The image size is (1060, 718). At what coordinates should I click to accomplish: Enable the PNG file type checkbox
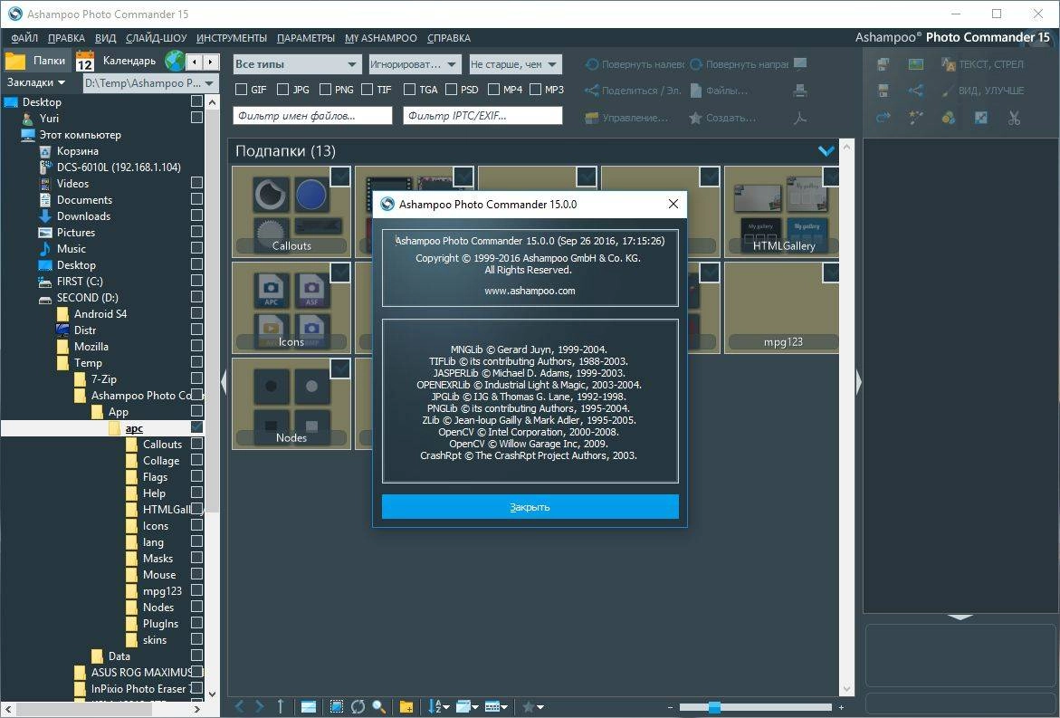click(x=325, y=90)
